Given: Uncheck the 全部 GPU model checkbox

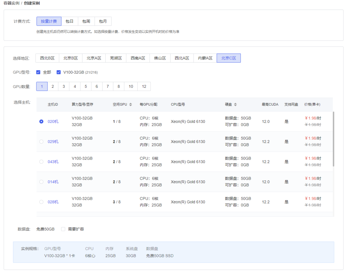Looking at the screenshot, I should click(38, 72).
